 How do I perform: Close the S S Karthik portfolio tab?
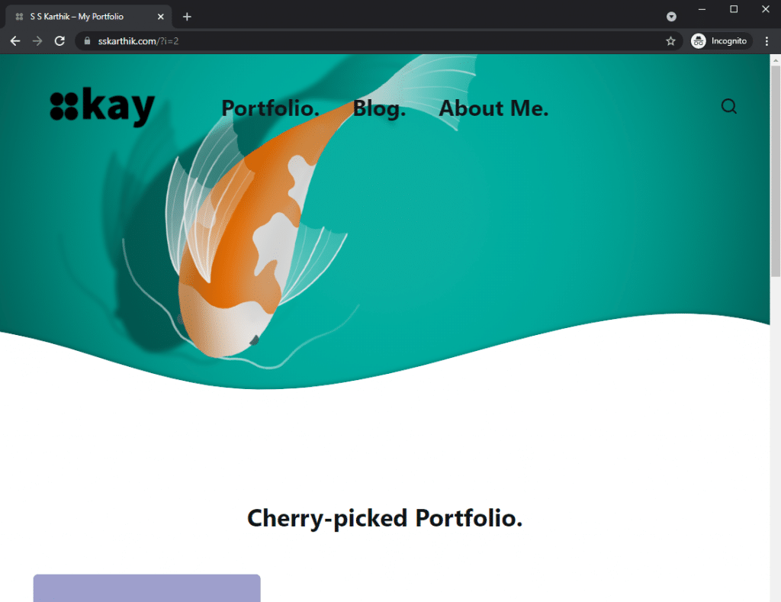160,17
